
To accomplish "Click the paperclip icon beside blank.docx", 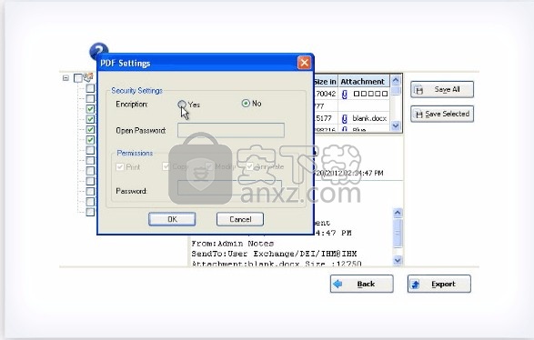I will pyautogui.click(x=344, y=118).
